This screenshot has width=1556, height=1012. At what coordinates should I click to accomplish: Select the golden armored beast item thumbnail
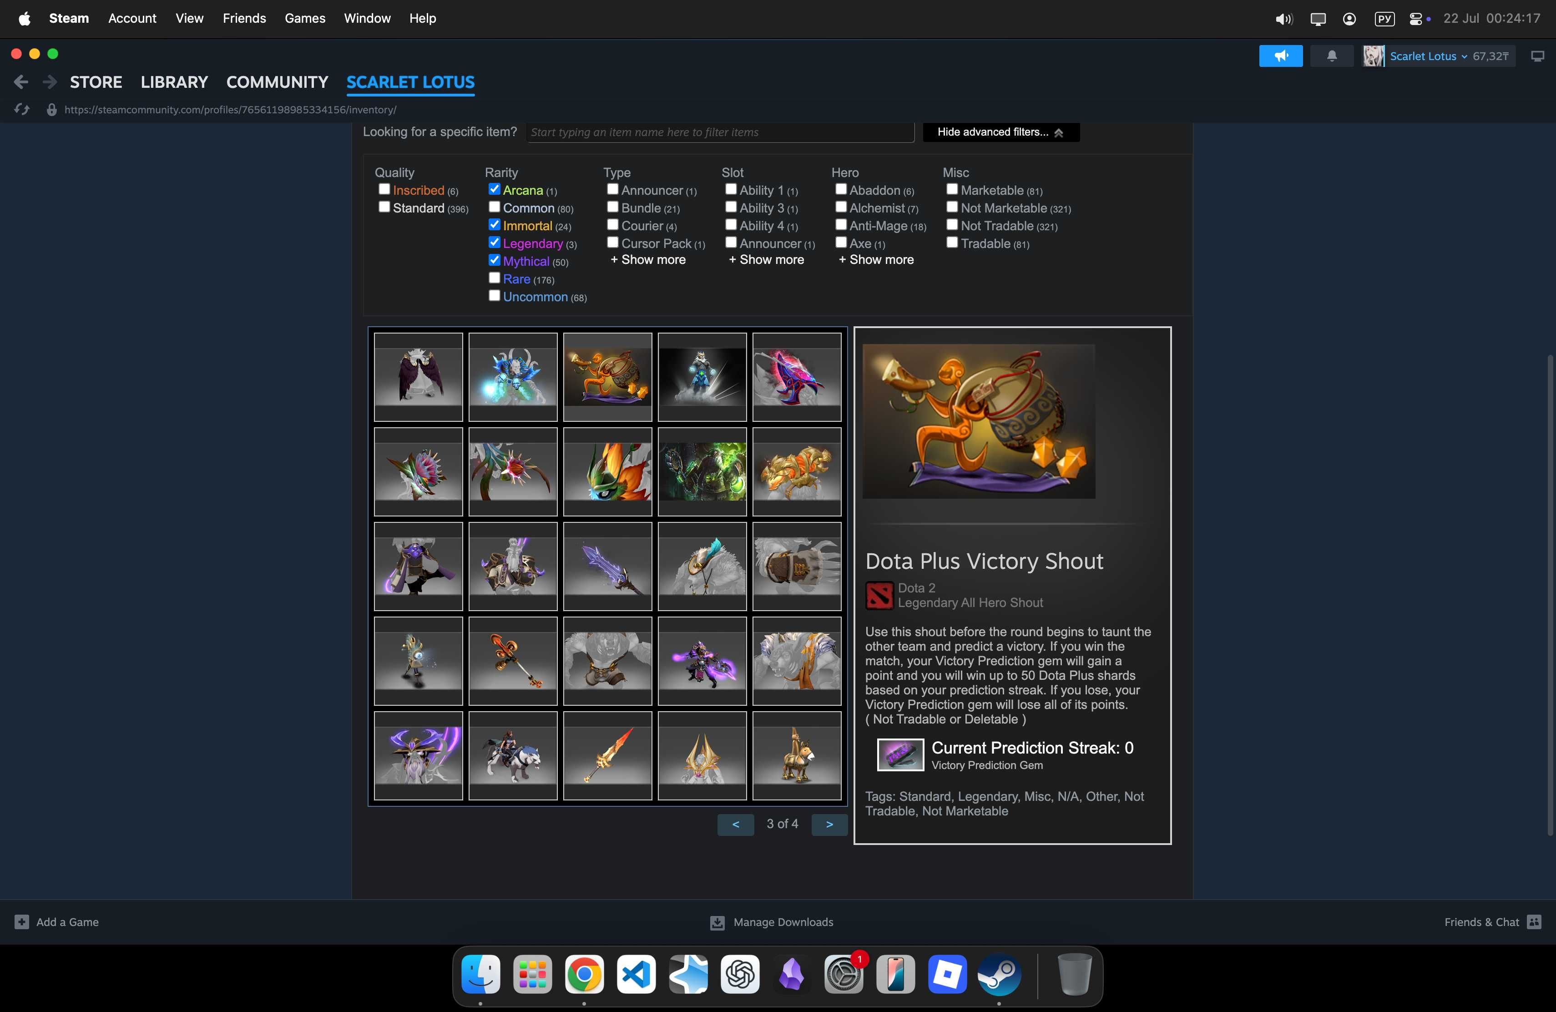click(x=796, y=472)
